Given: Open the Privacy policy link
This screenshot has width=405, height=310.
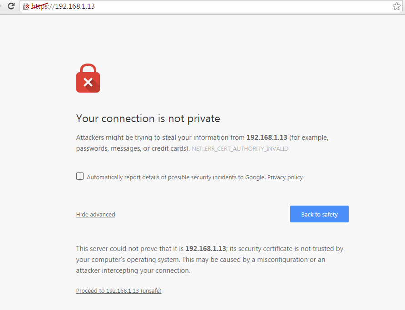Looking at the screenshot, I should (285, 177).
